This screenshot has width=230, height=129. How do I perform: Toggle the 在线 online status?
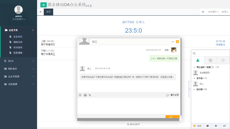click(197, 126)
